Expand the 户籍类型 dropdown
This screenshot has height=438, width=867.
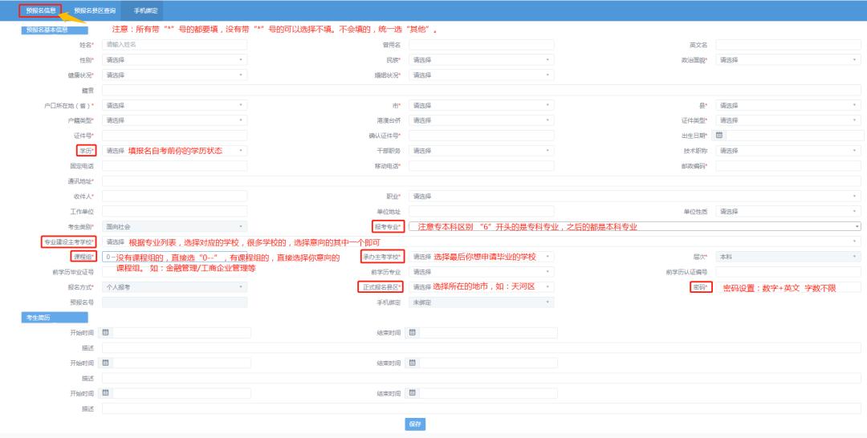click(174, 120)
